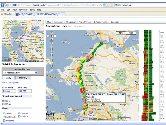166x125 pixels.
Task: Click the map recenter button between arrows
Action: pyautogui.click(x=52, y=35)
